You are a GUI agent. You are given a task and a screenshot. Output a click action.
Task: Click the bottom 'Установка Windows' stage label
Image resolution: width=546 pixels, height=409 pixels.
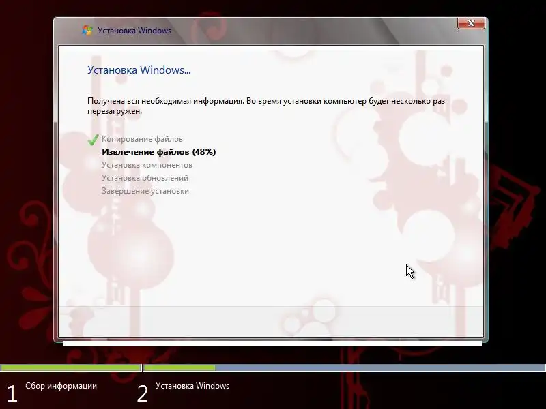192,386
